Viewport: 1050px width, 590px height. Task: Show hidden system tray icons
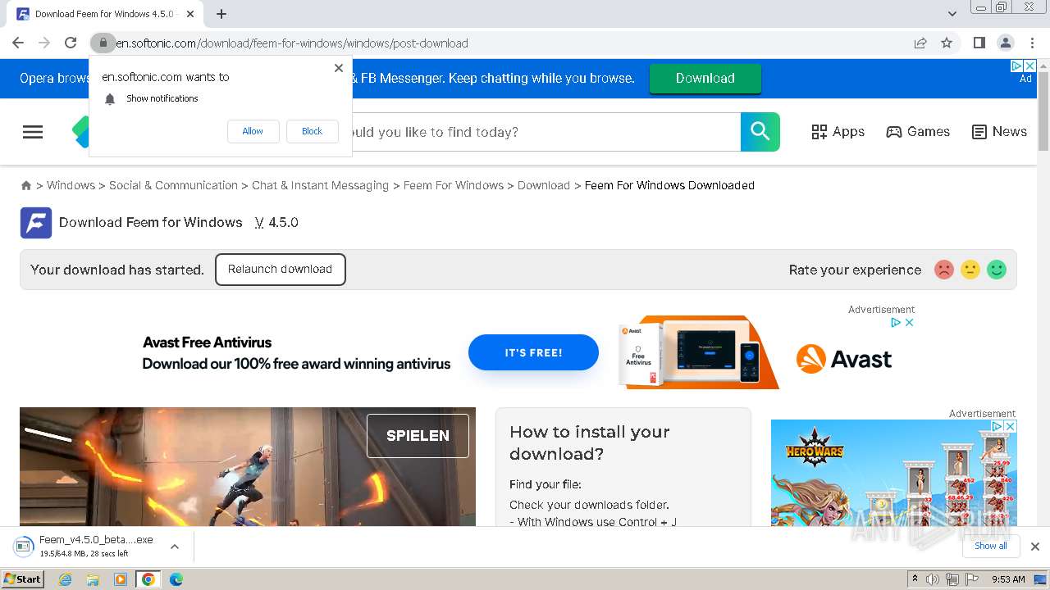pyautogui.click(x=915, y=579)
